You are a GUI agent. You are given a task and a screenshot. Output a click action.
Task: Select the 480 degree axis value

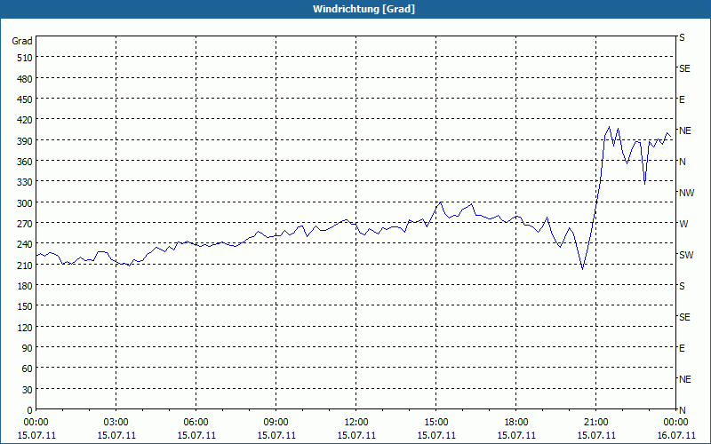pyautogui.click(x=26, y=79)
